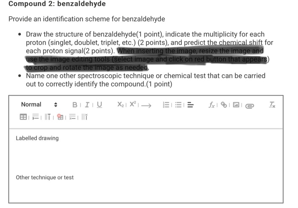Click the paragraph style dropdown arrows

(55, 105)
